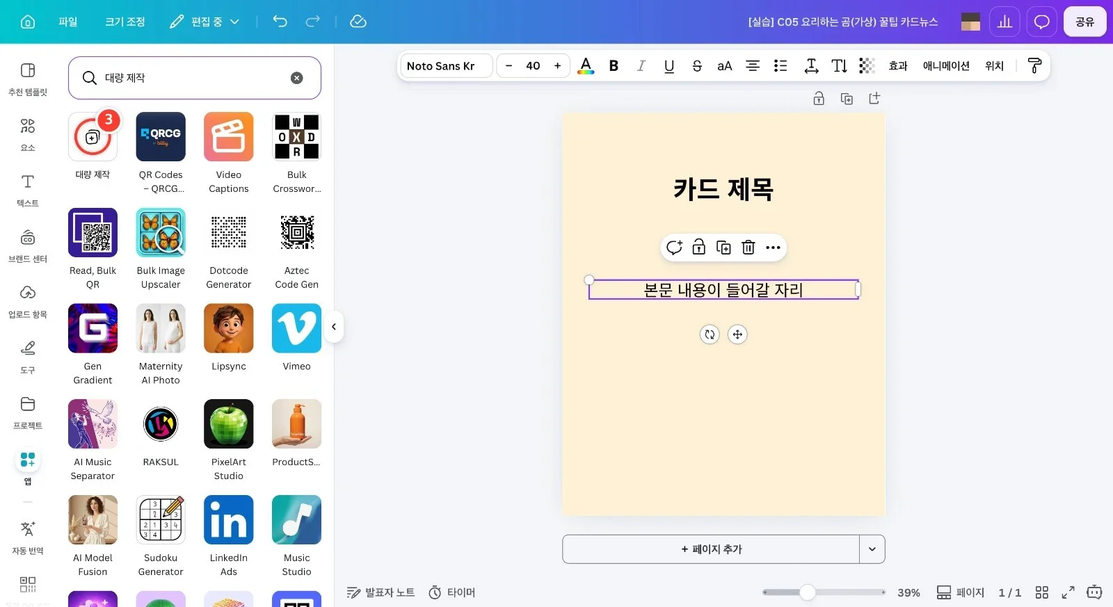Screen dimensions: 1113x607
Task: Open the 요소 elements sidebar panel
Action: click(28, 134)
